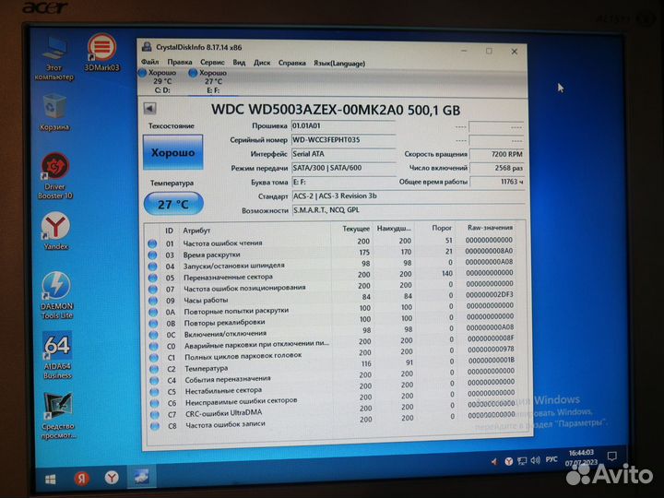Click the Raw-значения column header
Image resolution: width=664 pixels, height=498 pixels.
490,228
